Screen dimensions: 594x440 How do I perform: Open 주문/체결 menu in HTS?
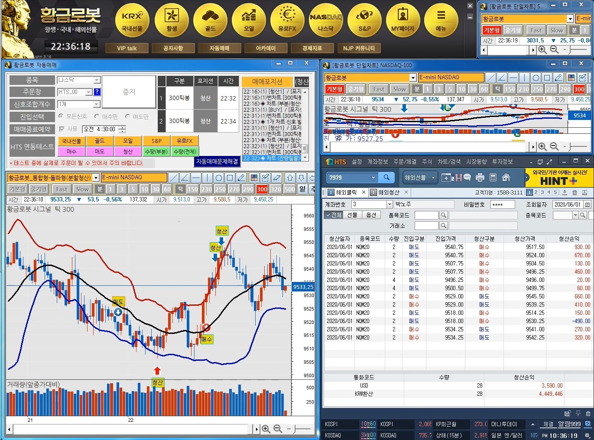click(x=405, y=162)
